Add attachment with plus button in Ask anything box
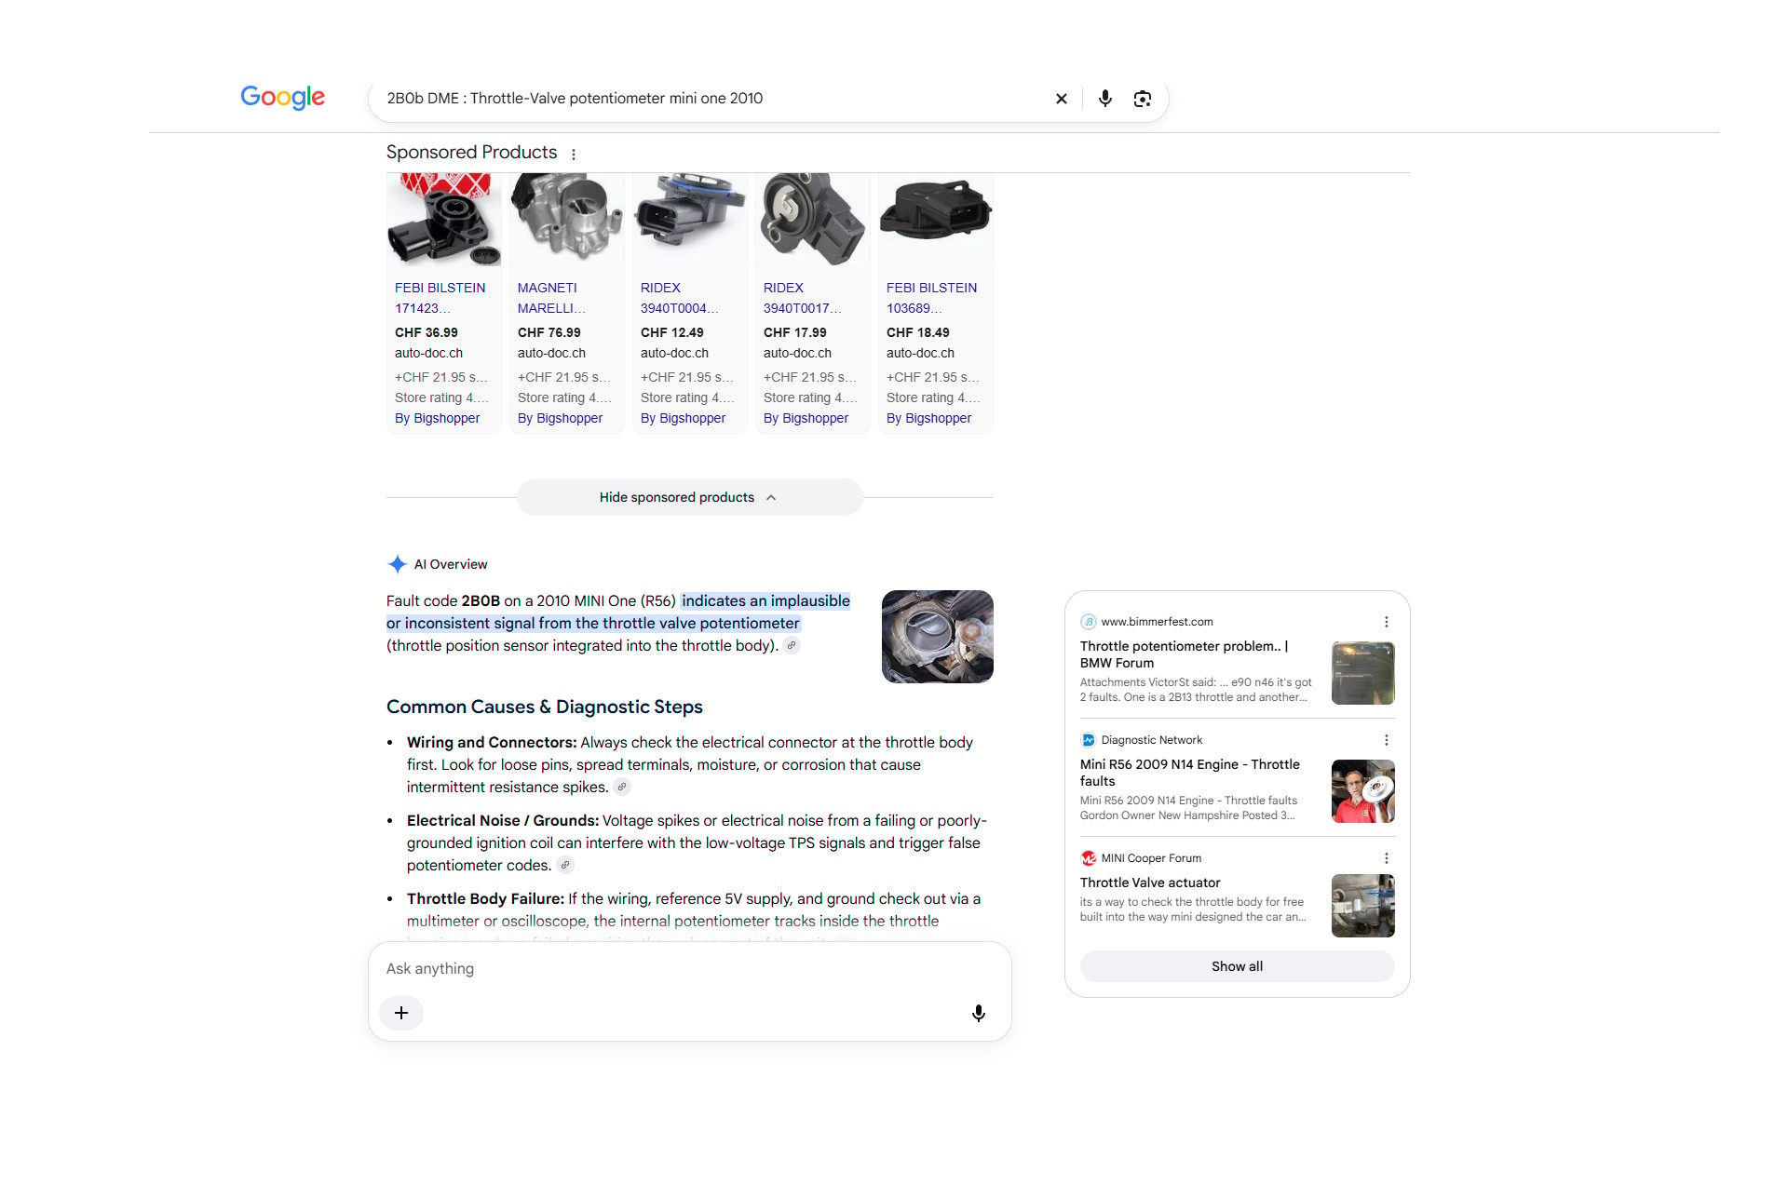The width and height of the screenshot is (1788, 1199). [401, 1013]
